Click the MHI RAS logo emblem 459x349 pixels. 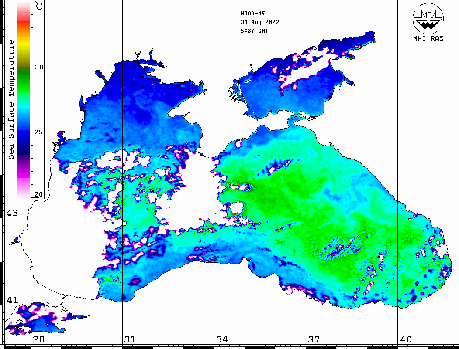[428, 18]
